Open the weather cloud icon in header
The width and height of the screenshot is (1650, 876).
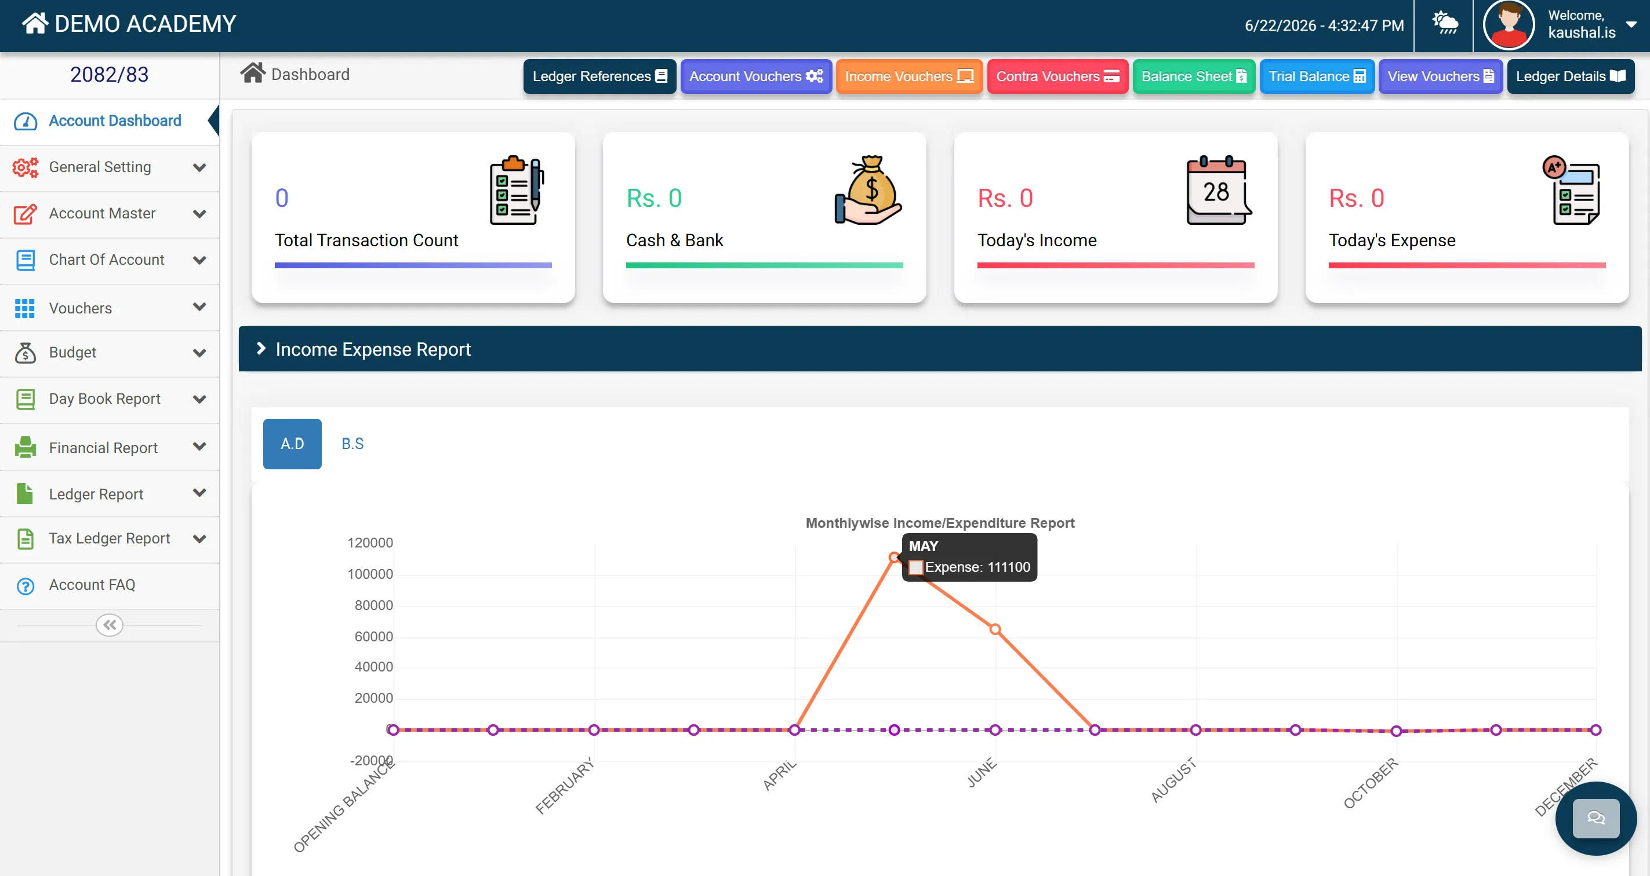(x=1445, y=24)
